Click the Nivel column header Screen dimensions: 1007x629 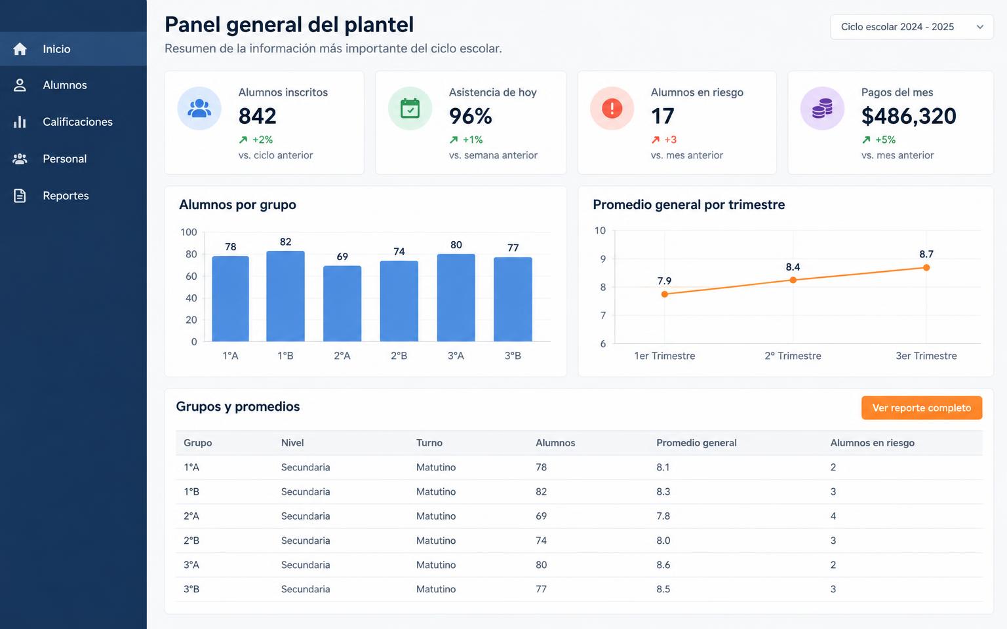tap(292, 443)
